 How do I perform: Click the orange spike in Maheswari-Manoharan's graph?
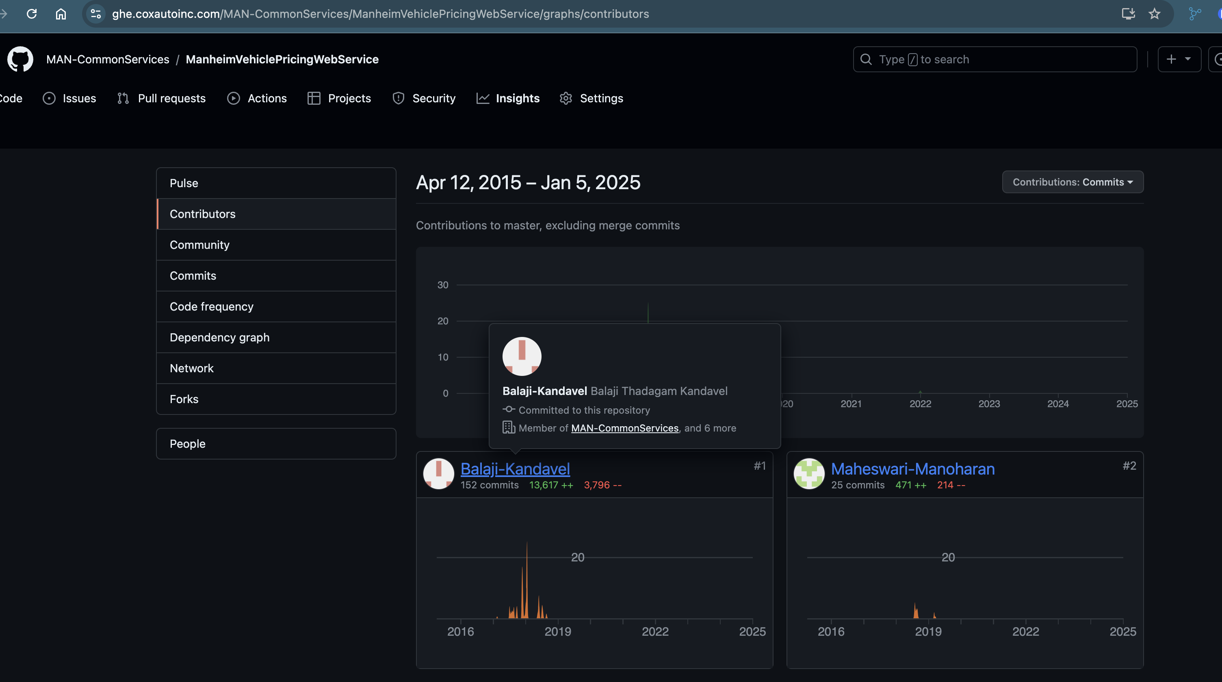pyautogui.click(x=916, y=611)
